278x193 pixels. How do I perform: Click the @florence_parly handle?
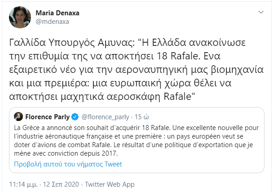[103, 117]
